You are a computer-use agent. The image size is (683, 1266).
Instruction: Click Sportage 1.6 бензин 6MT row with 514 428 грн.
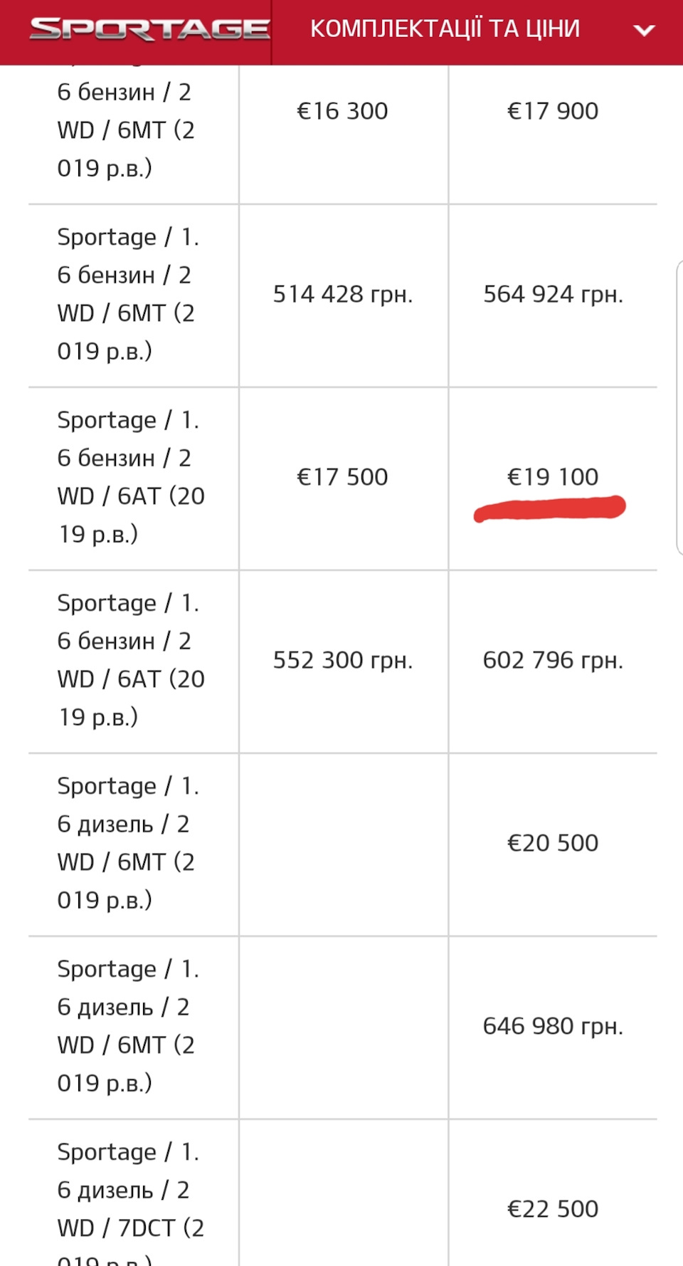pos(342,295)
